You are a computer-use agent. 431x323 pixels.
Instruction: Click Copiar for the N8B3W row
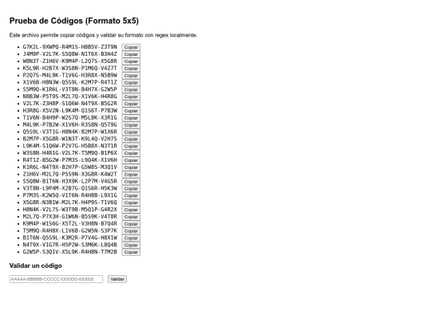point(131,97)
